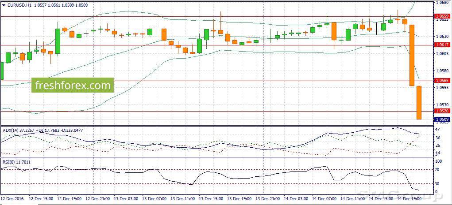
Task: Click the 13 Dec 03:00 time label
Action: coord(126,198)
